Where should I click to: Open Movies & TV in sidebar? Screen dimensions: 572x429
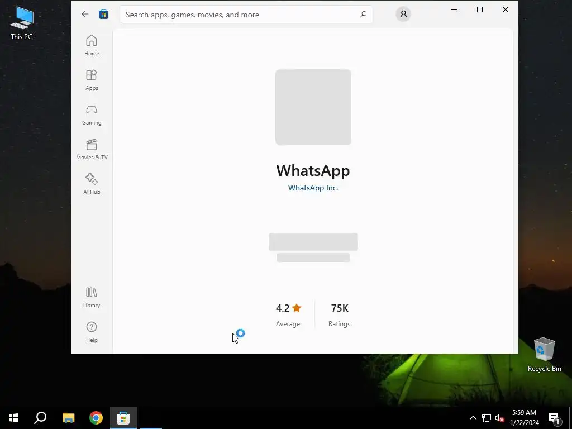tap(92, 149)
